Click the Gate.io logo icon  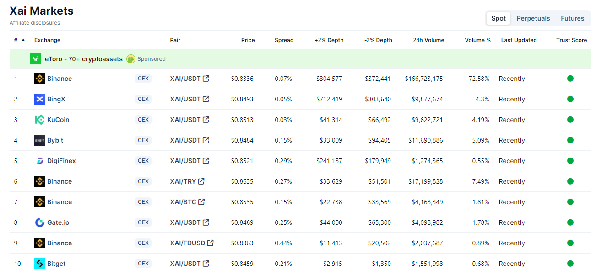[x=40, y=222]
